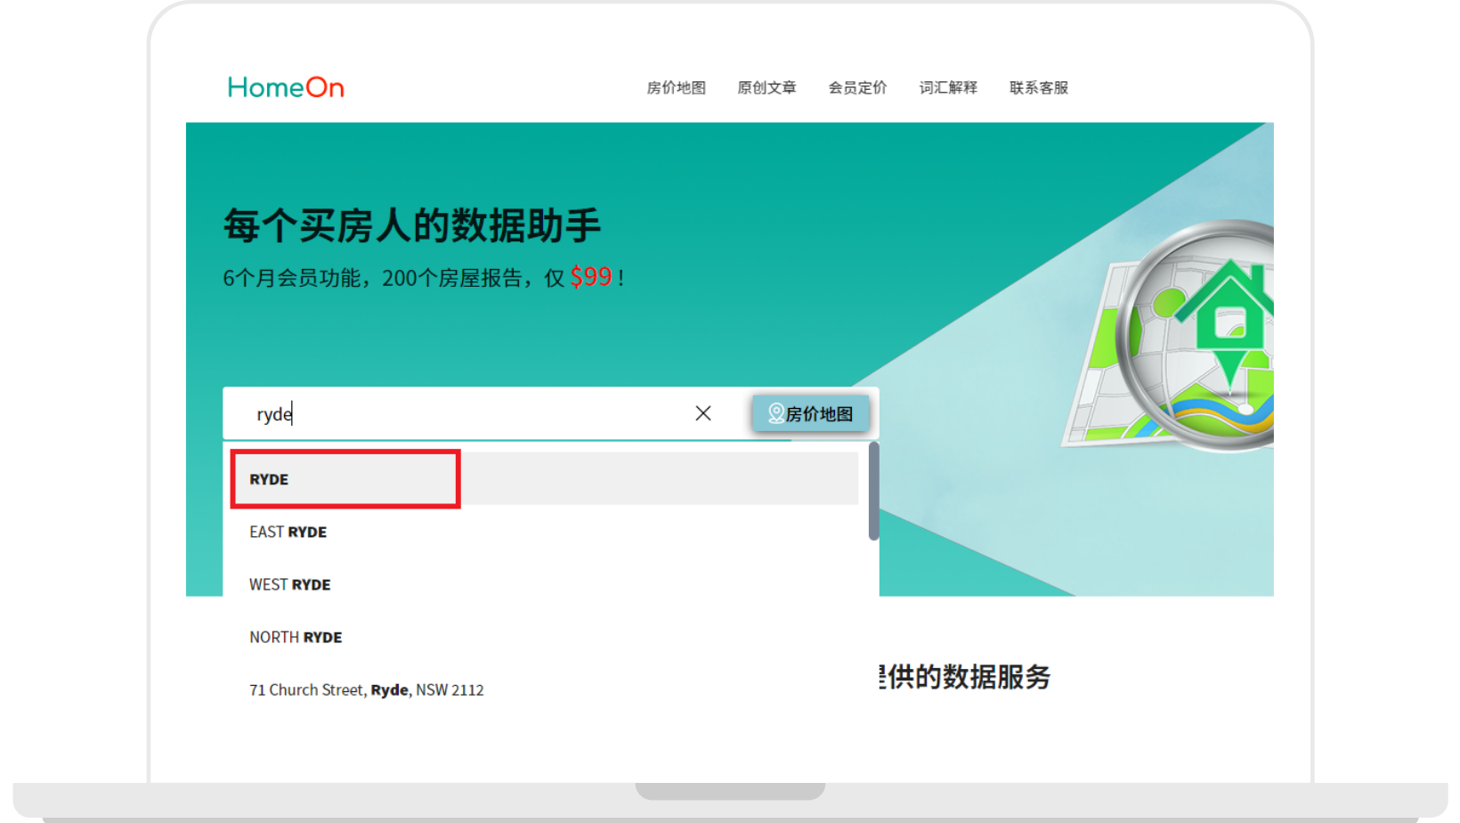
Task: Open the 房价地图 navigation menu item
Action: coord(676,87)
